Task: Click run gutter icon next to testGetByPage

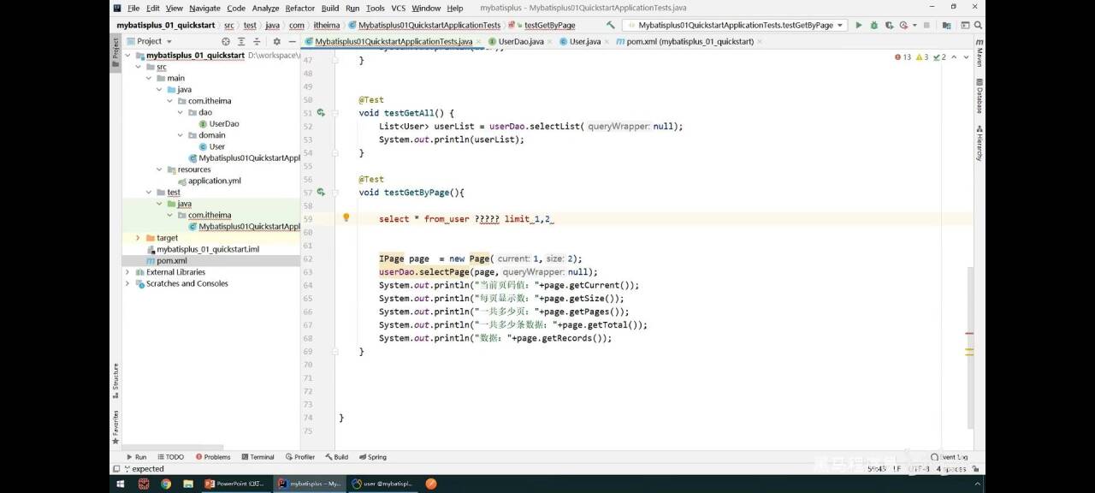Action: click(x=321, y=193)
